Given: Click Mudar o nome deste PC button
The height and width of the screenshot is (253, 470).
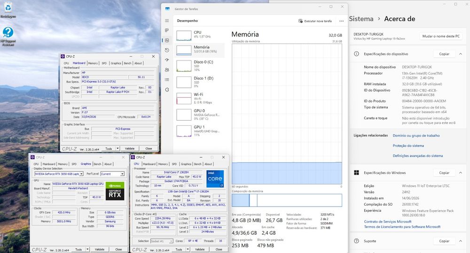Looking at the screenshot, I should (441, 36).
